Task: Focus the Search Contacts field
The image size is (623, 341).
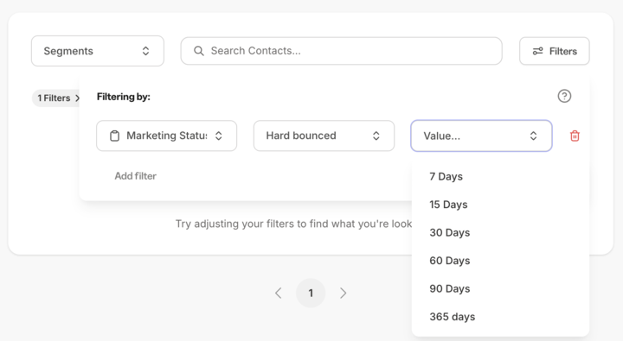Action: [341, 51]
